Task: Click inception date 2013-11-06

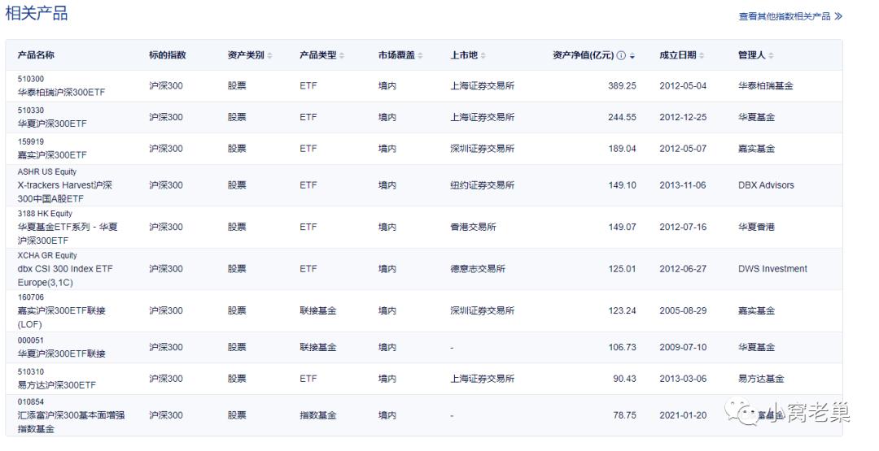Action: point(683,185)
